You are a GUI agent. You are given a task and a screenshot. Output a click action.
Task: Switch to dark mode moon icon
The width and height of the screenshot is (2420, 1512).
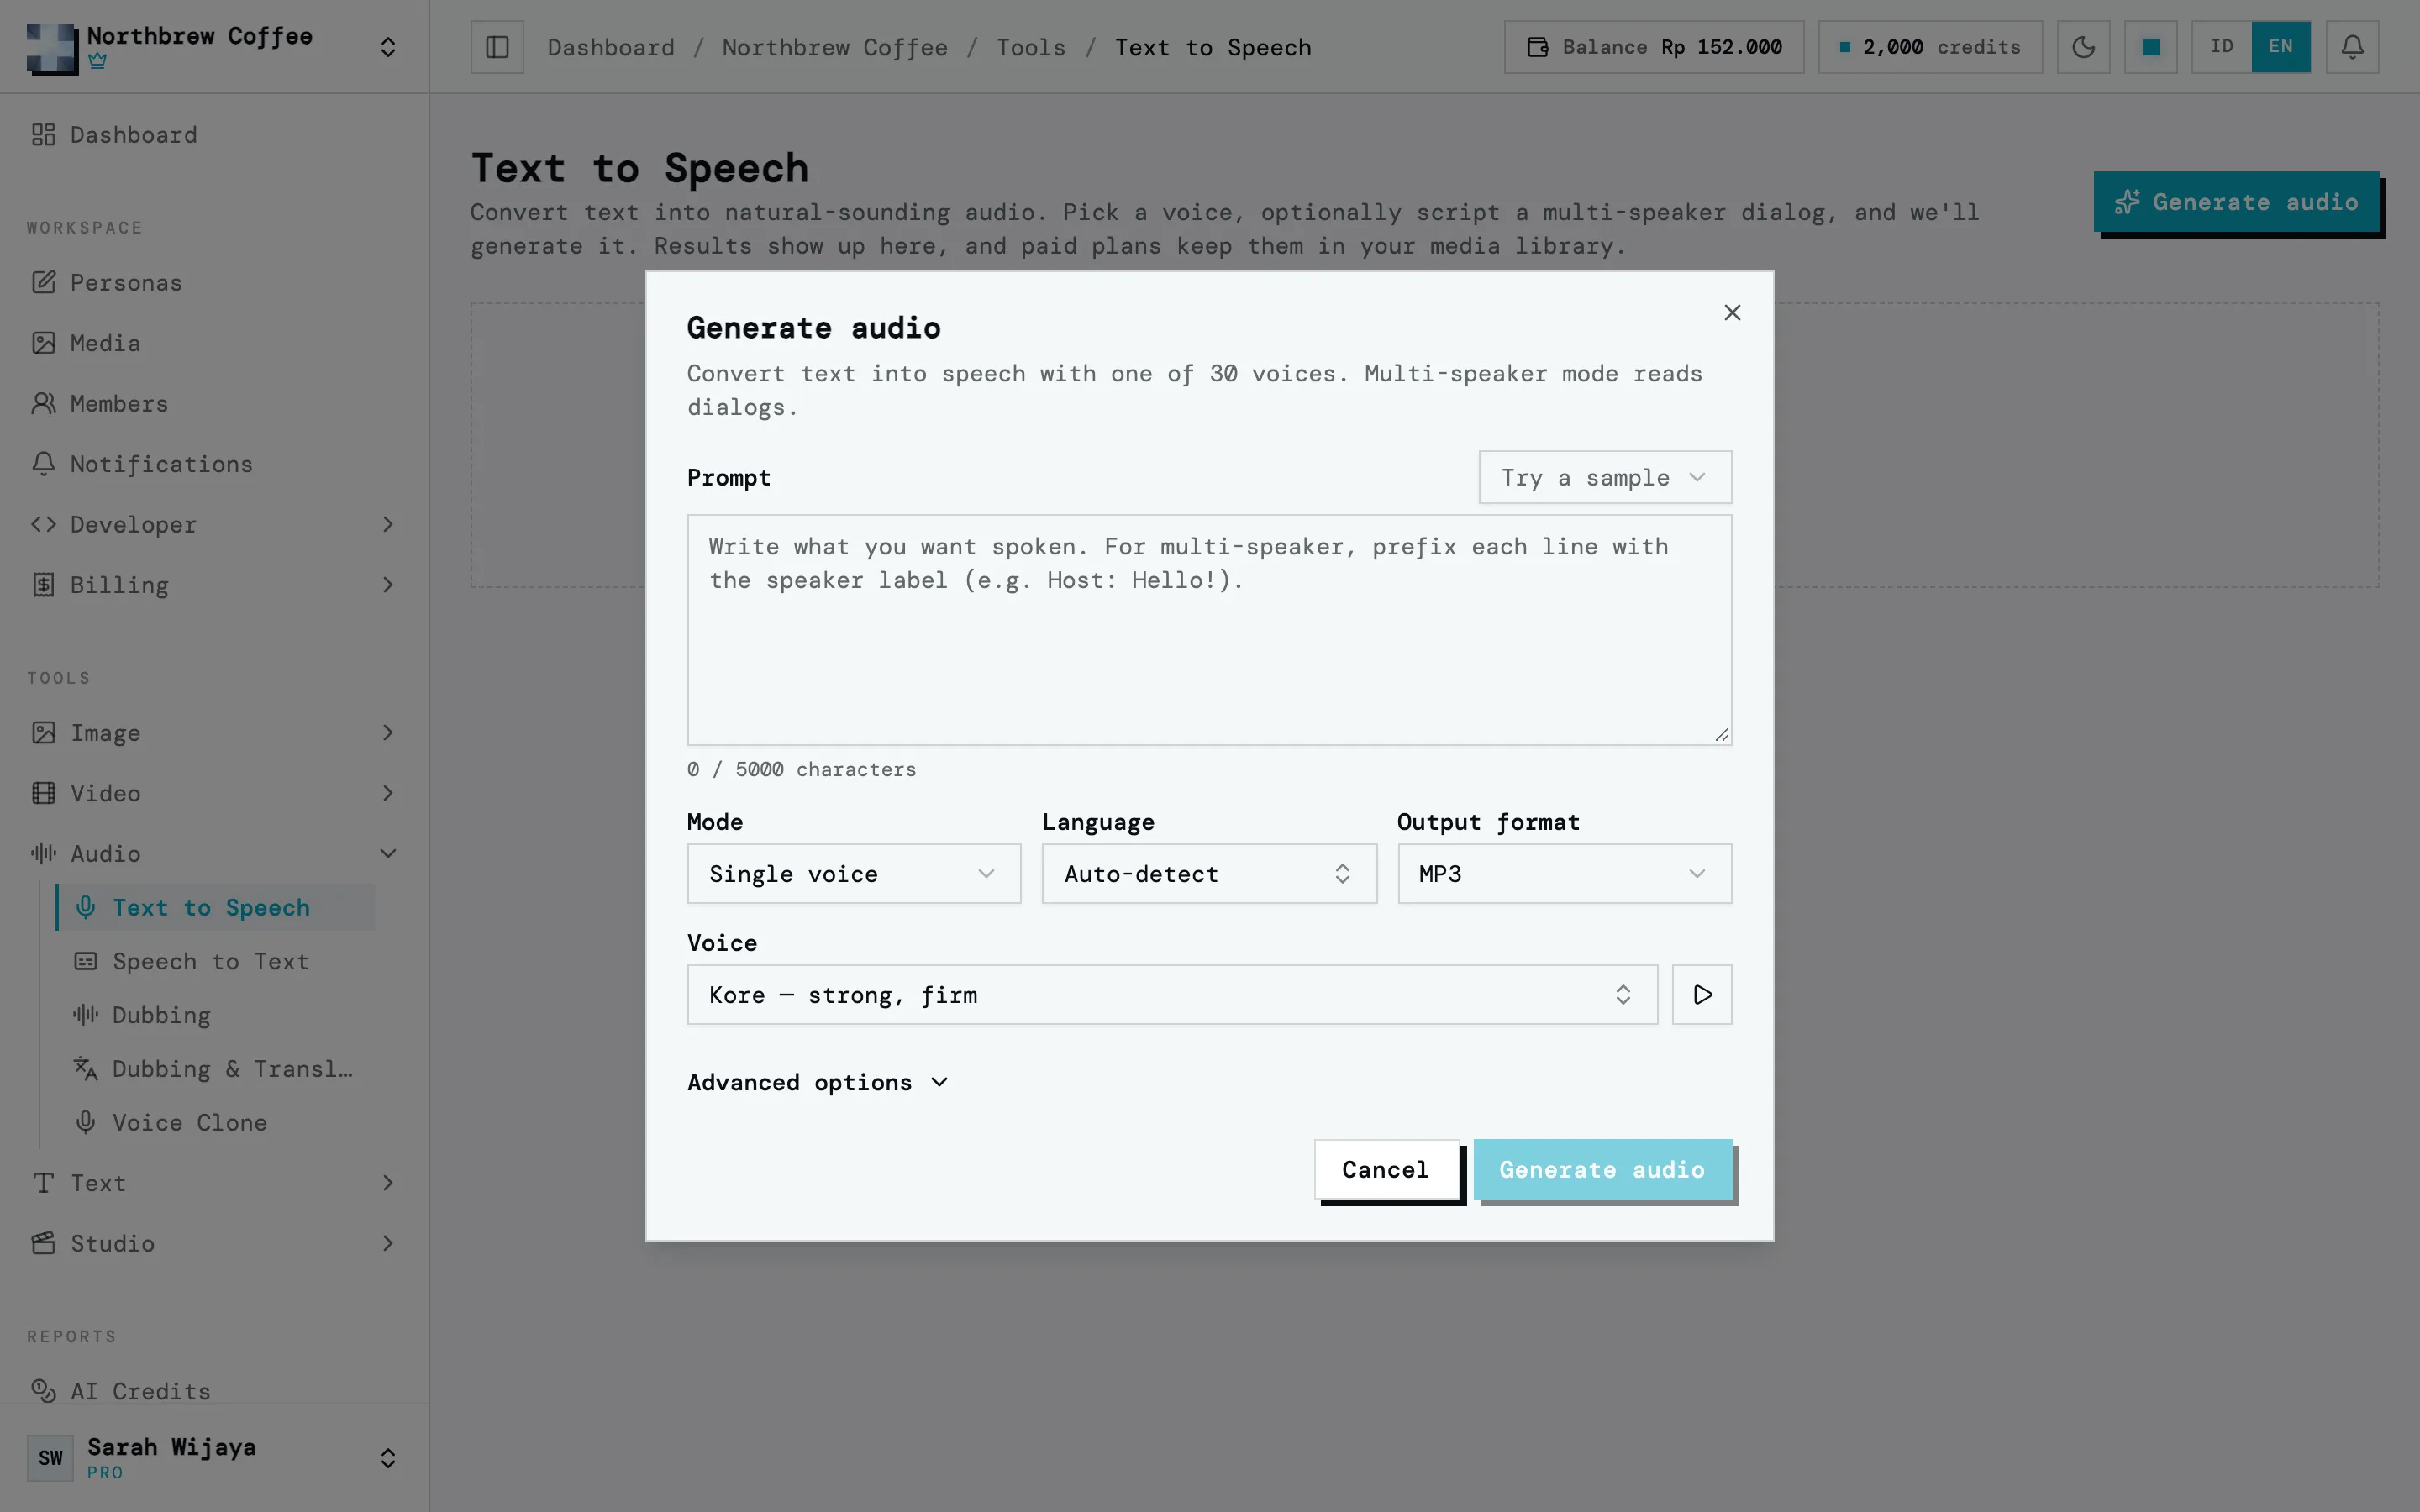tap(2083, 47)
